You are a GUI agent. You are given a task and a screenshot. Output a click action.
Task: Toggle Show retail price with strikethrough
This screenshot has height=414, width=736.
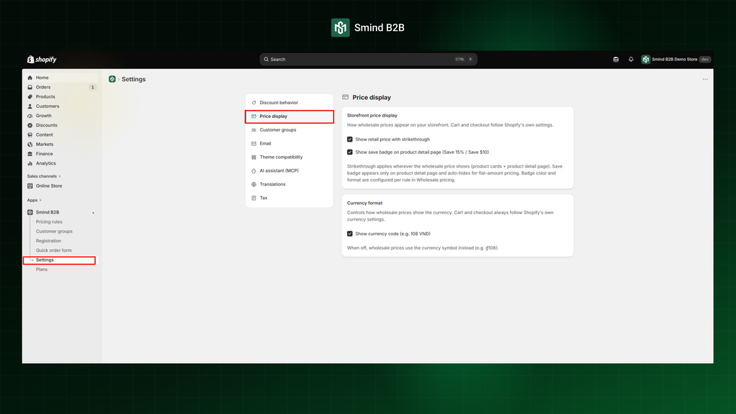[x=350, y=139]
